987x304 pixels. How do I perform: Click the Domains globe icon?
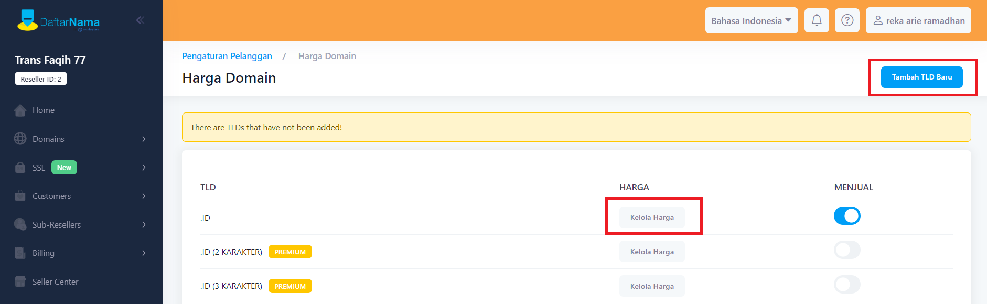[20, 139]
